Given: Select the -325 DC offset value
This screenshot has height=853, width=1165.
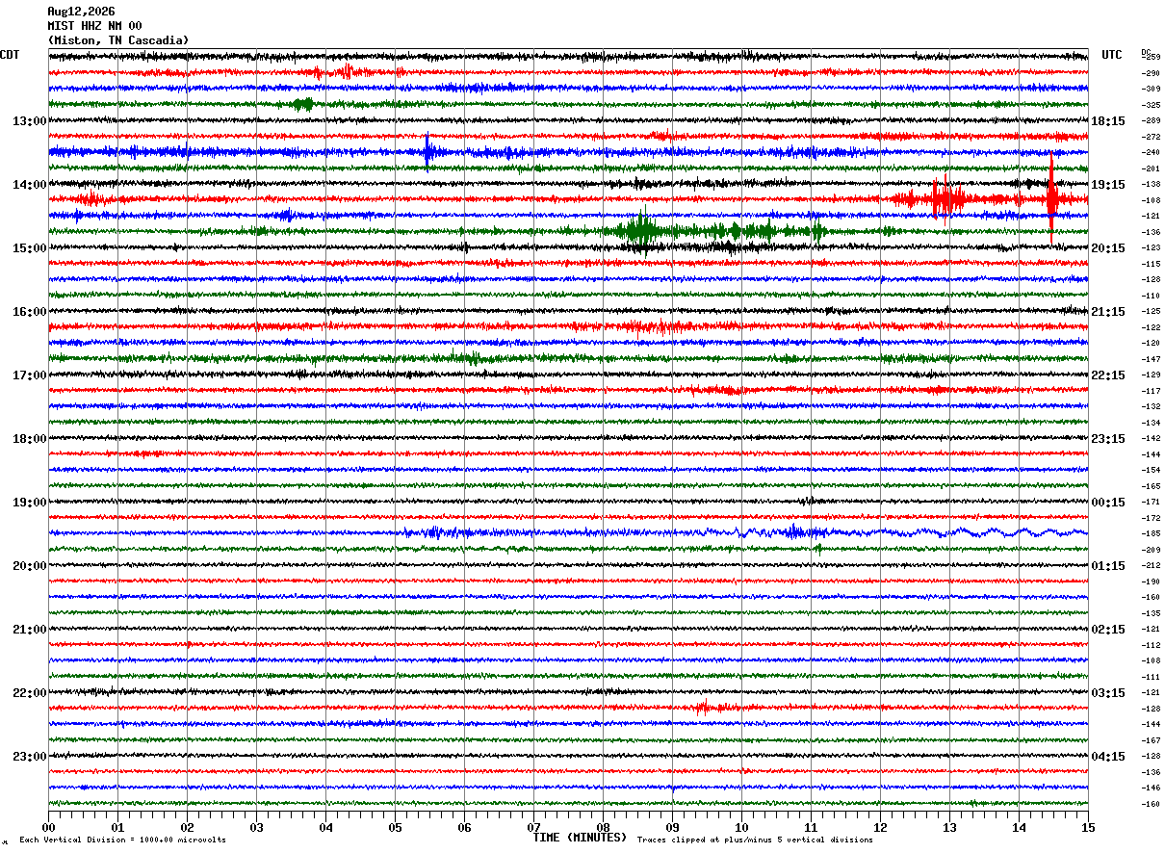Looking at the screenshot, I should click(x=1151, y=105).
